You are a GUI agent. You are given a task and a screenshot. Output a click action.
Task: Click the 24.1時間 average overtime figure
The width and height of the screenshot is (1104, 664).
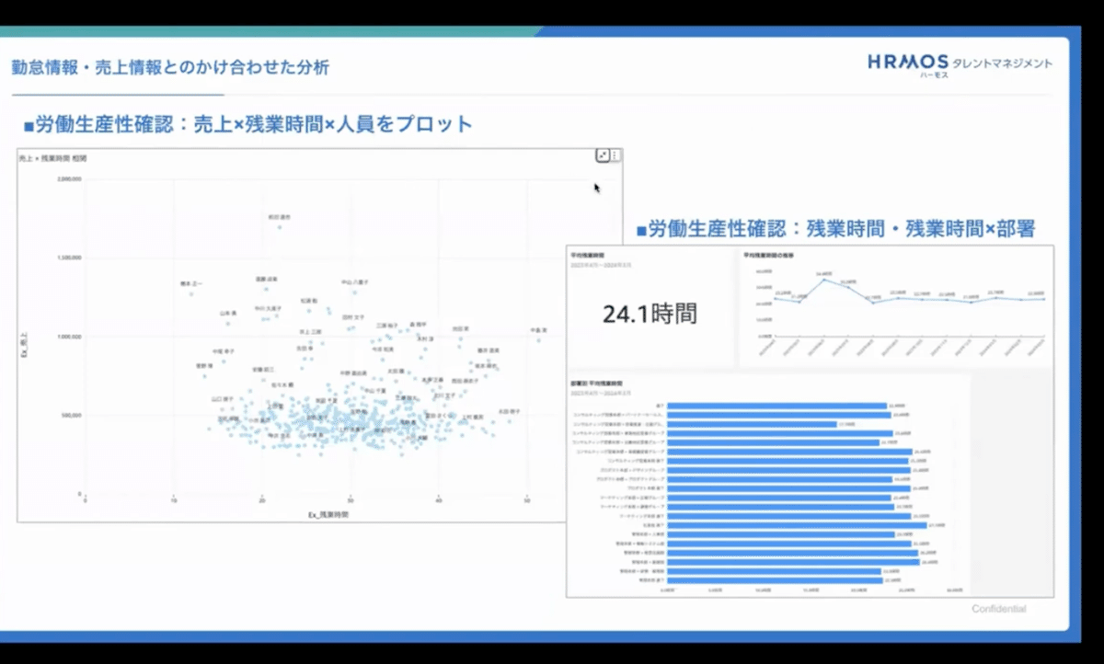click(650, 314)
